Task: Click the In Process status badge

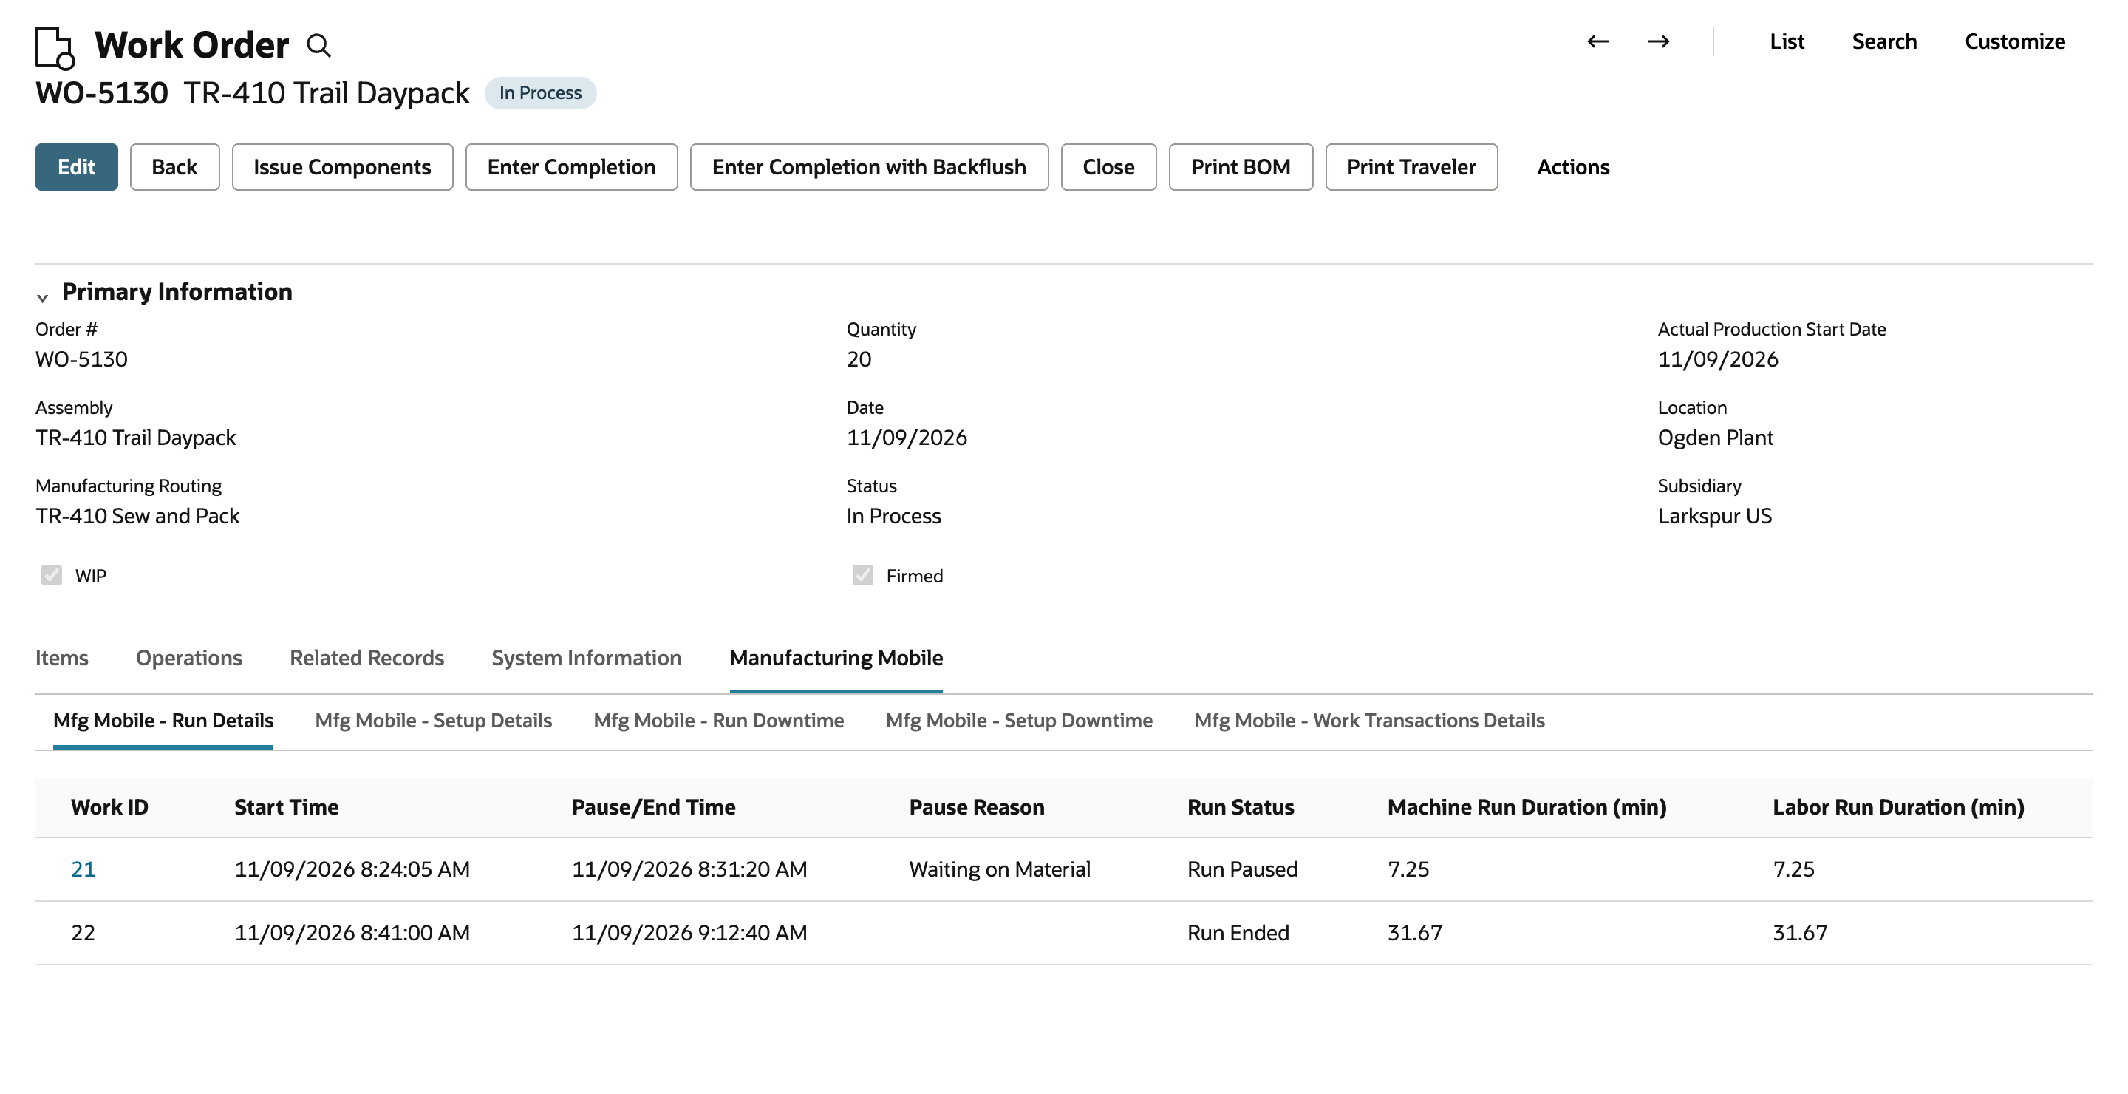Action: (x=540, y=93)
